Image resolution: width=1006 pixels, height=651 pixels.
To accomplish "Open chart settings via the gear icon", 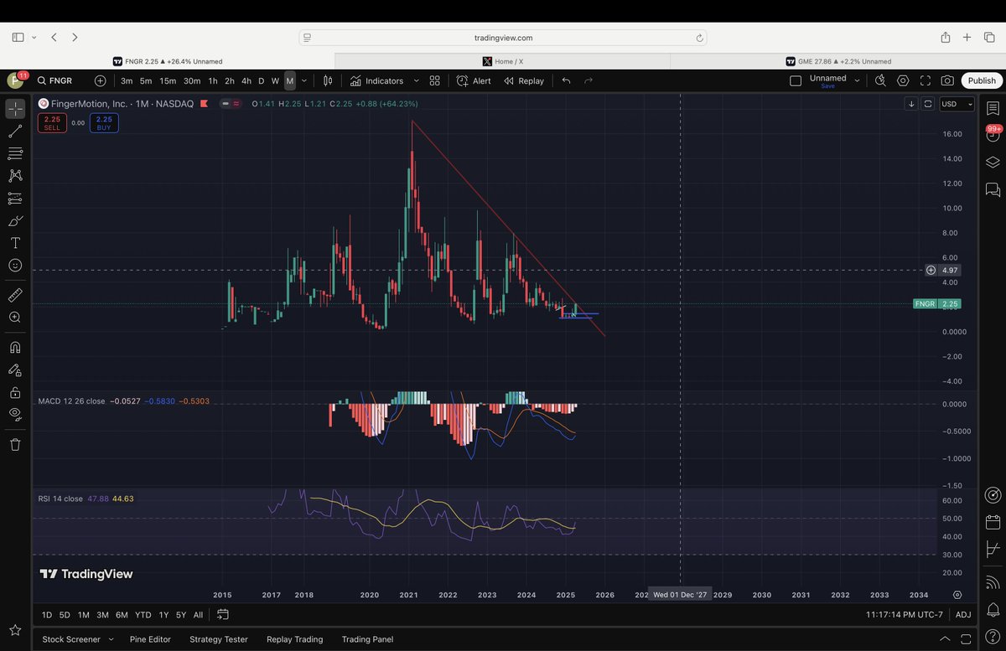I will point(903,80).
